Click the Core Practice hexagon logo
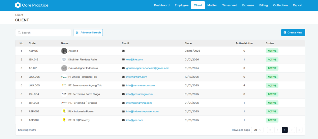The height and width of the screenshot is (139, 318). pos(18,5)
